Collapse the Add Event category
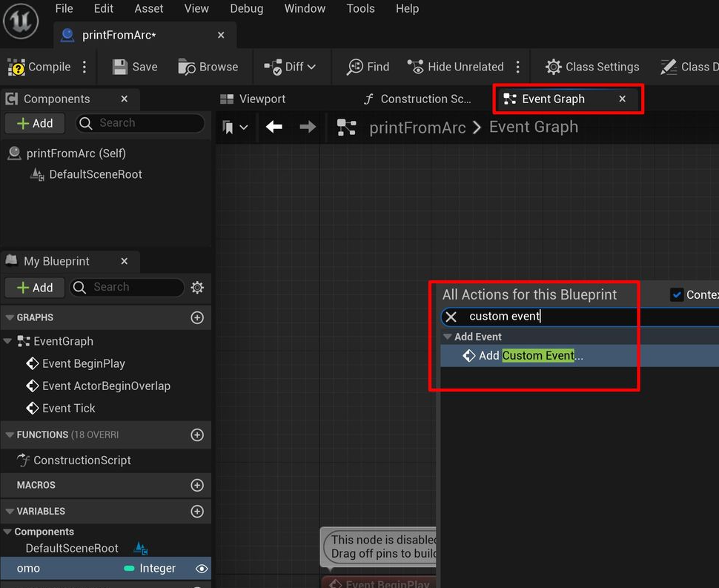The height and width of the screenshot is (588, 719). click(448, 337)
